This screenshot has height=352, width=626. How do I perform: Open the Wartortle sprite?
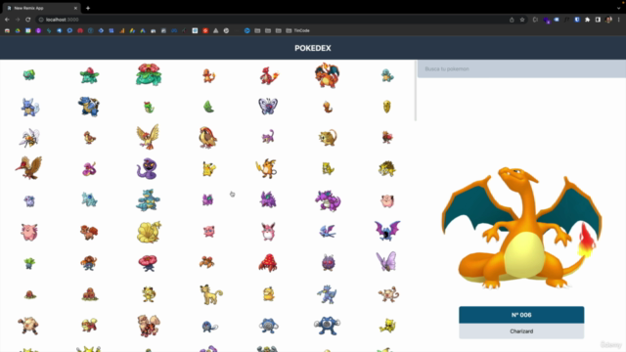click(29, 107)
